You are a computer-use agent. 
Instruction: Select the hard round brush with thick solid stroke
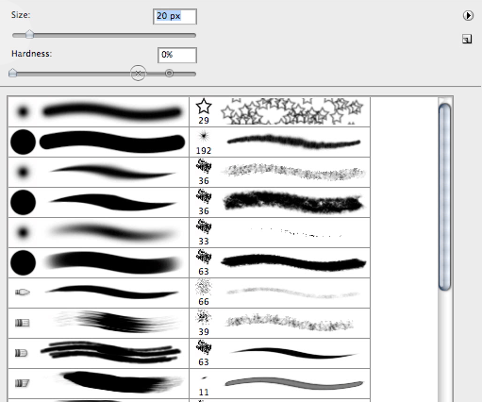(x=98, y=142)
